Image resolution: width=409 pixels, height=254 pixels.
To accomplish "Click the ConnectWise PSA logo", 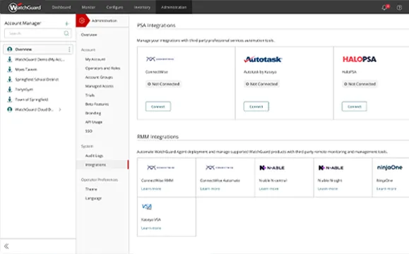I will (x=160, y=59).
